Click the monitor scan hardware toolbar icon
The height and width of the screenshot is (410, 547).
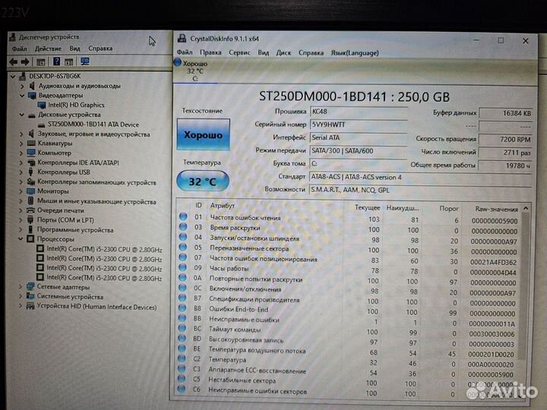tap(85, 61)
